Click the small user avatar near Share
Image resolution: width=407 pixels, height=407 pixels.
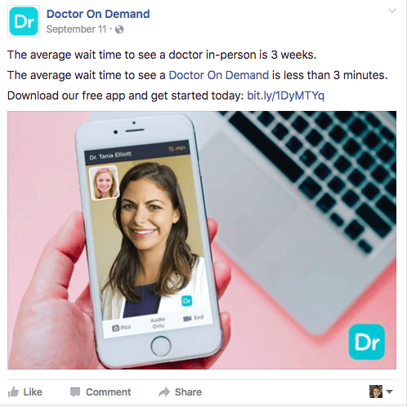pyautogui.click(x=376, y=392)
